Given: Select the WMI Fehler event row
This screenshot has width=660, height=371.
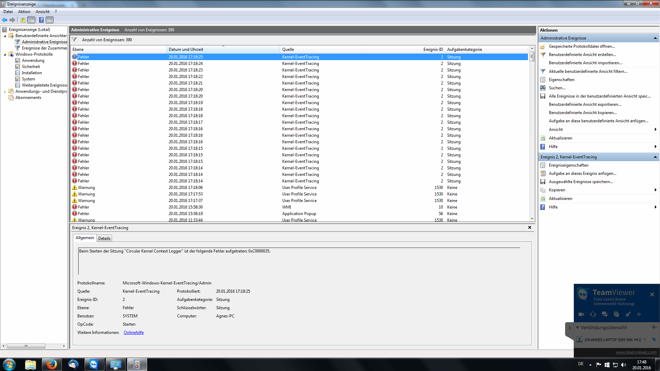Looking at the screenshot, I should tap(299, 207).
